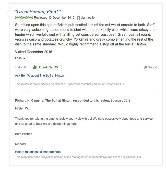Click the owner response header by Richard H

tap(62, 101)
